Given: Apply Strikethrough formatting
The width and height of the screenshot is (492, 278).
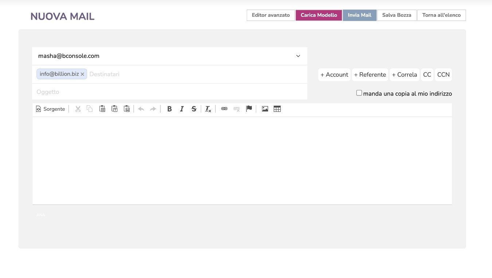Looking at the screenshot, I should tap(194, 109).
